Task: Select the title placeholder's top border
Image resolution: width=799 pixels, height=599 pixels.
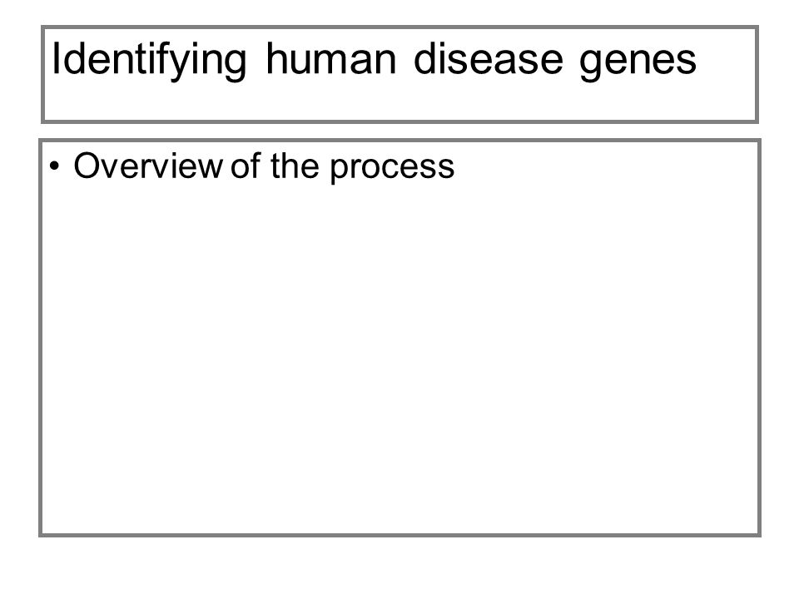Action: tap(400, 27)
